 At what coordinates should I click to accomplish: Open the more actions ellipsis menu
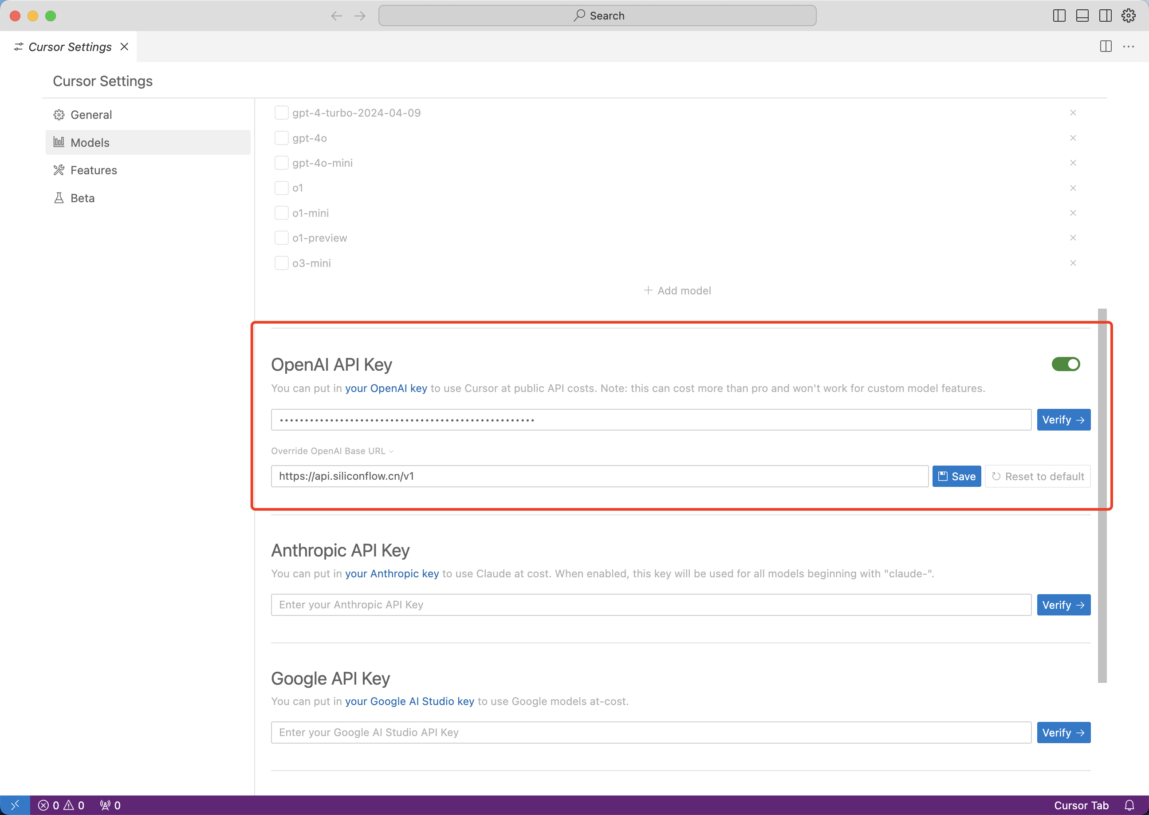pyautogui.click(x=1129, y=47)
